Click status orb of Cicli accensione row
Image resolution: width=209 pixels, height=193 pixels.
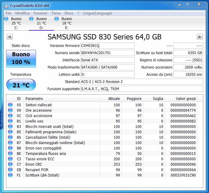[x=10, y=116]
